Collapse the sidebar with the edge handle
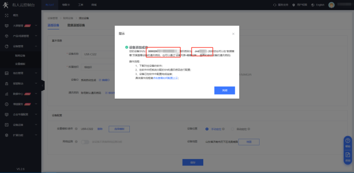354x173 pixels. 43,85
